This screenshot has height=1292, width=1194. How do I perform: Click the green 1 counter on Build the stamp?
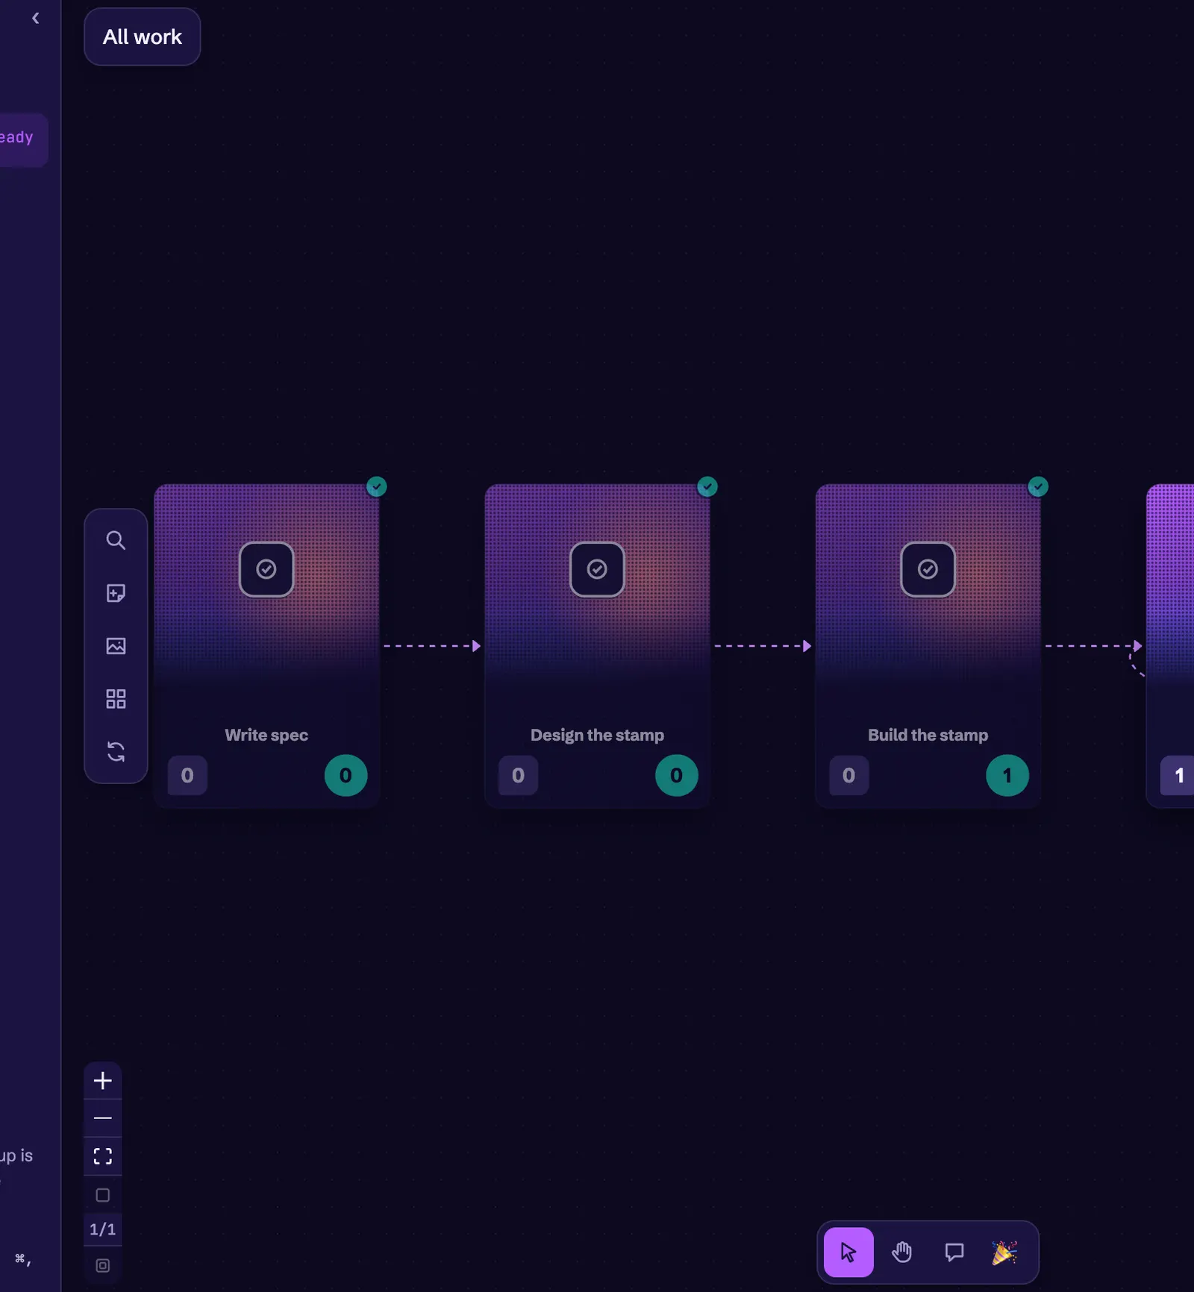(1007, 776)
